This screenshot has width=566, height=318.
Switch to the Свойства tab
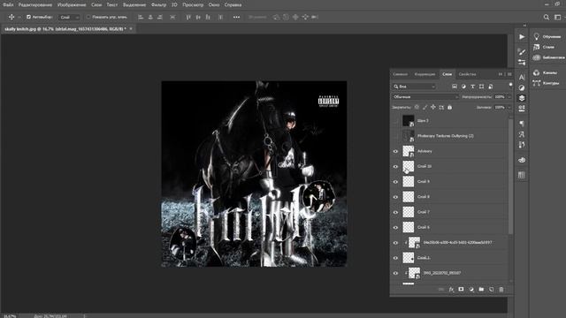coord(467,74)
